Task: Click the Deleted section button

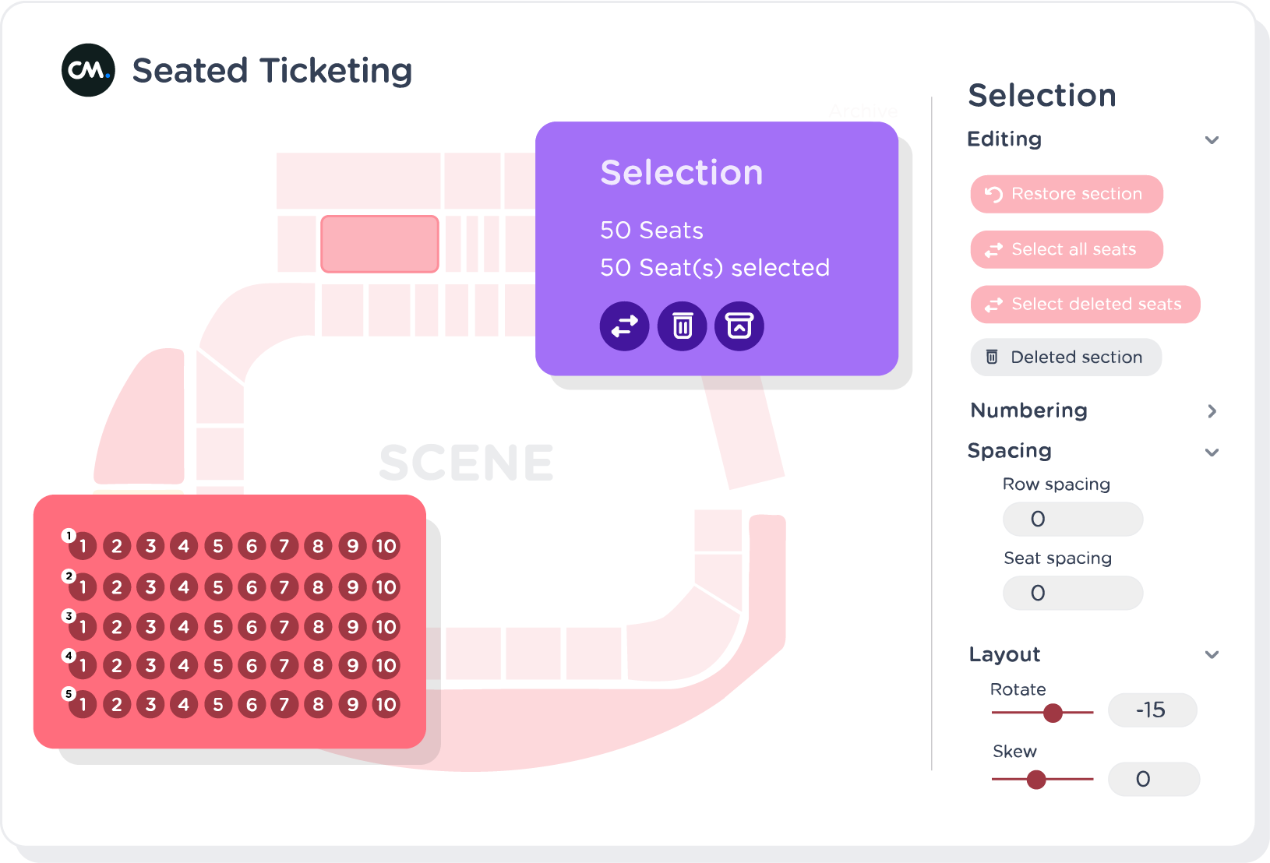Action: (1066, 357)
